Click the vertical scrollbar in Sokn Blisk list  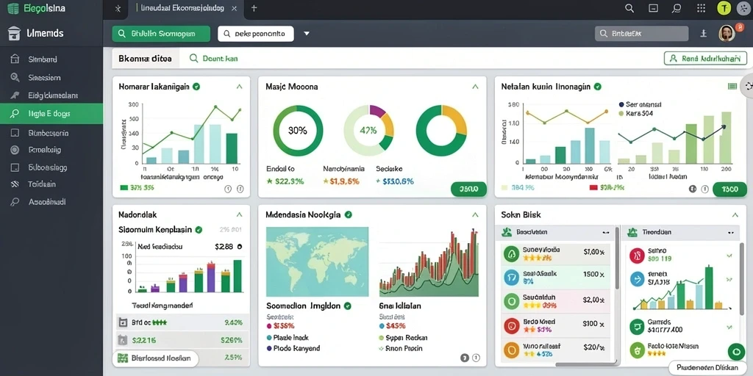pos(617,259)
